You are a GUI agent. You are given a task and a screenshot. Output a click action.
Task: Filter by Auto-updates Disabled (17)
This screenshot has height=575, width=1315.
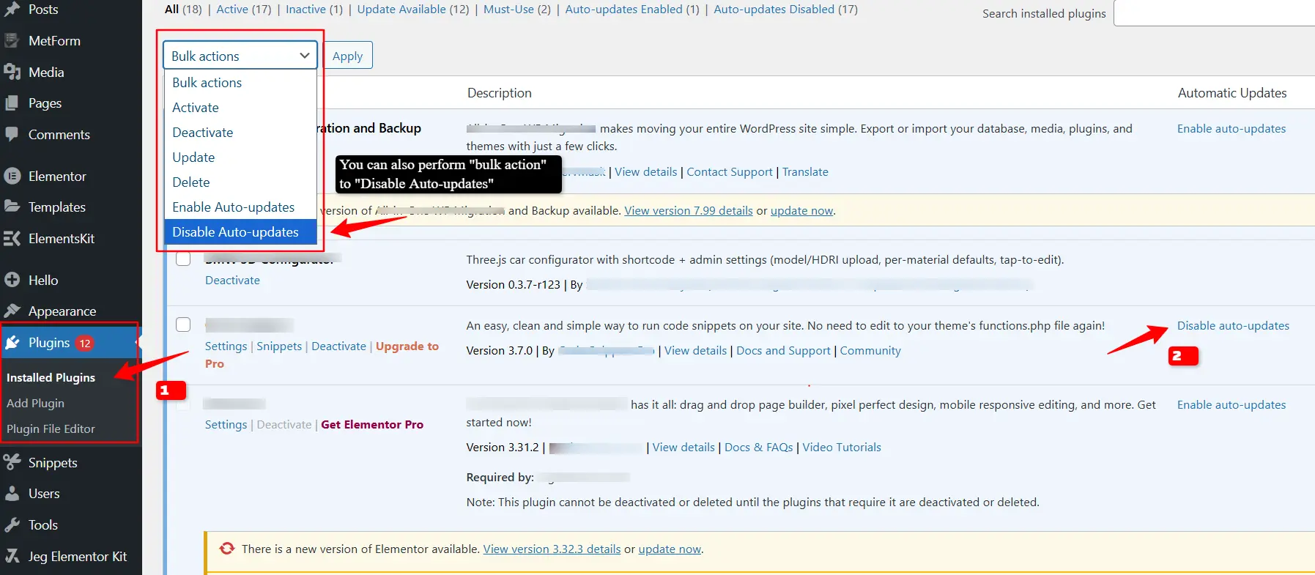786,10
